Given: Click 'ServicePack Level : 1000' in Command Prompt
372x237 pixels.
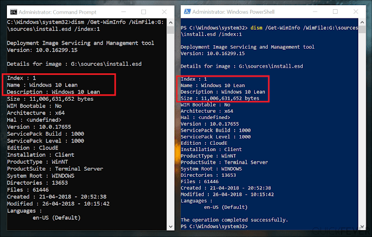Looking at the screenshot, I should (45, 141).
